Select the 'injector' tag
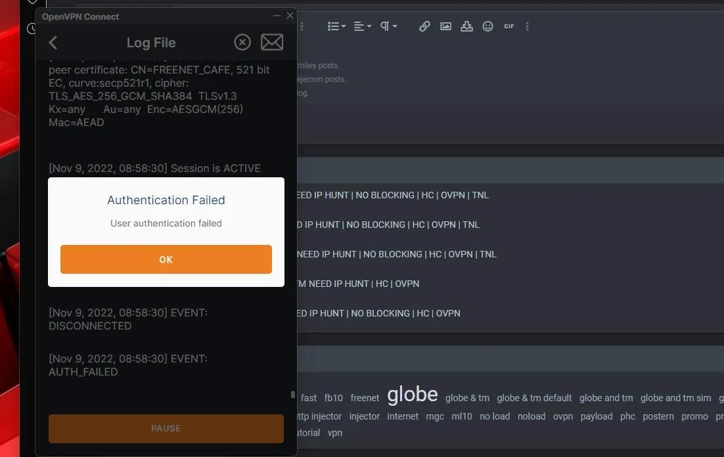The width and height of the screenshot is (724, 457). point(365,416)
